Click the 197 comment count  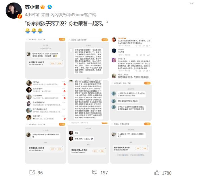coord(104,172)
